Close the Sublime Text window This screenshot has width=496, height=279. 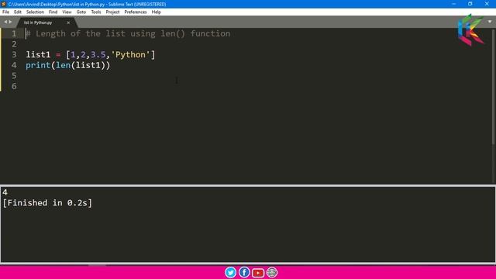point(487,4)
